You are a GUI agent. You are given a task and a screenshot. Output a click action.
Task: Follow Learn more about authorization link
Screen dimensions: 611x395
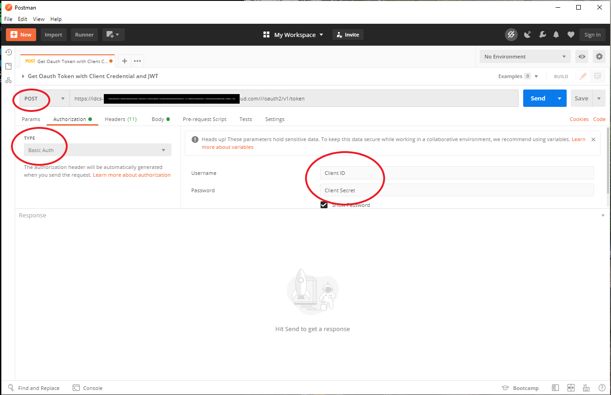[x=132, y=175]
